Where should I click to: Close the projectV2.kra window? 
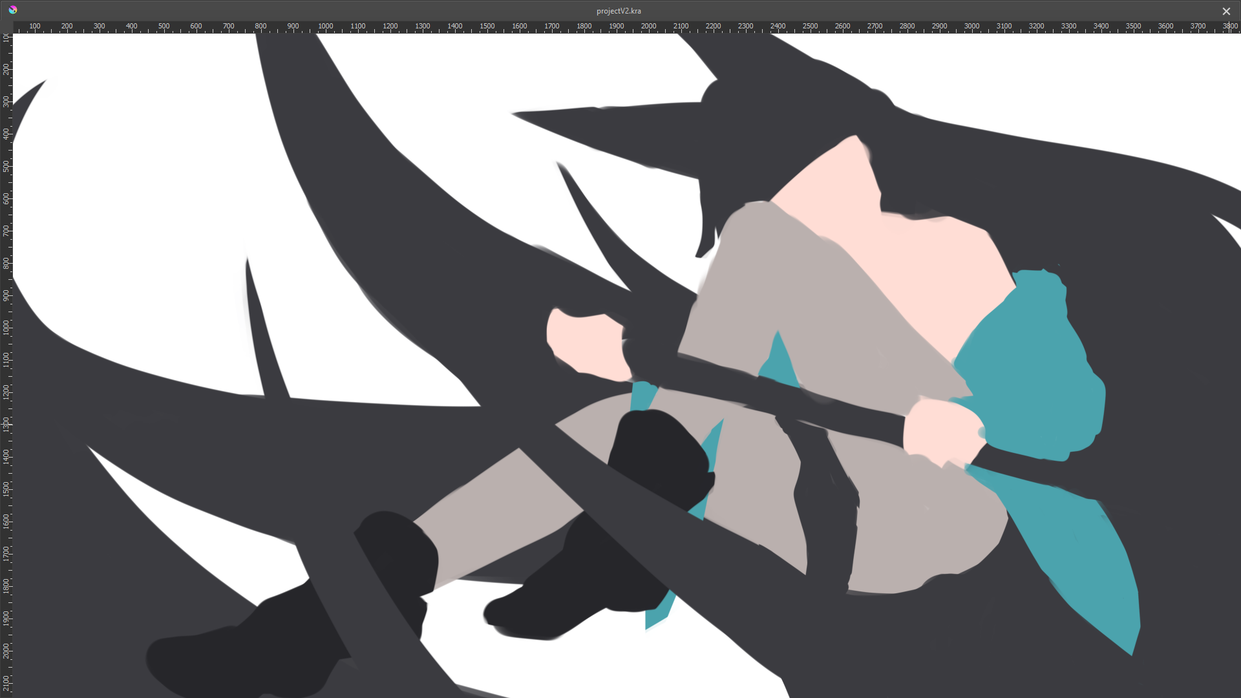pyautogui.click(x=1226, y=11)
